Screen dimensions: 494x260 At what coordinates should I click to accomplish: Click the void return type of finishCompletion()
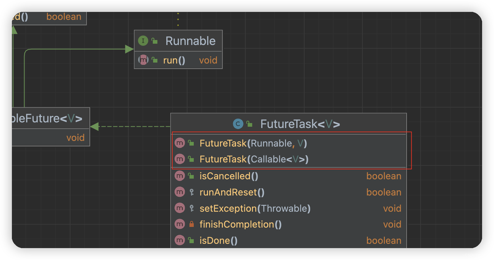click(392, 224)
